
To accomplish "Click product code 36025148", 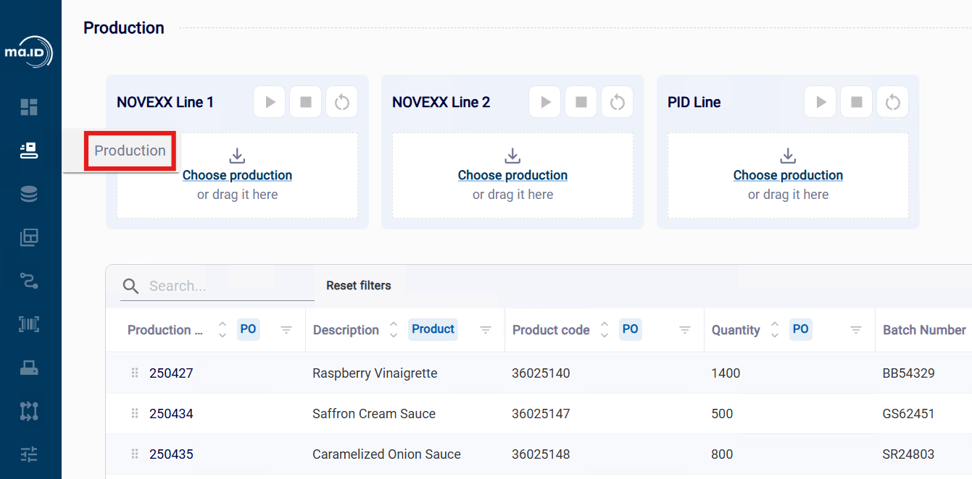I will (541, 454).
